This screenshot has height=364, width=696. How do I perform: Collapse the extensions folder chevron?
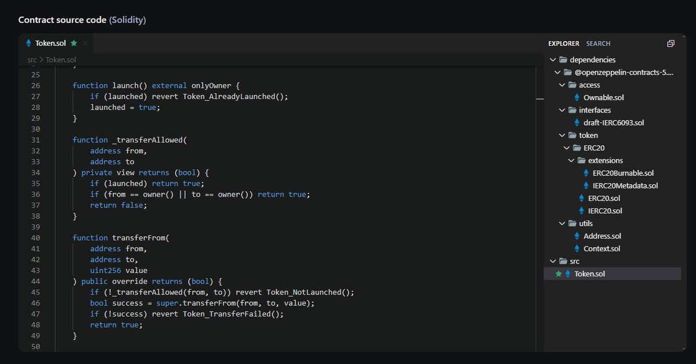(571, 161)
